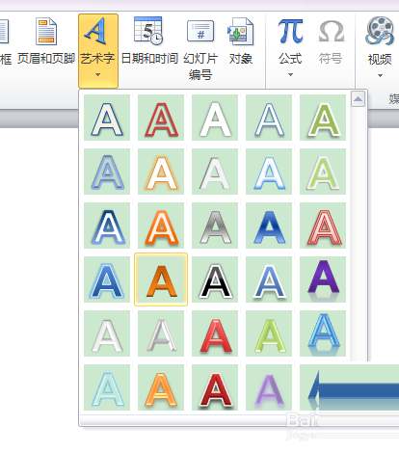The height and width of the screenshot is (452, 399).
Task: Choose dark red WordArt in last row
Action: pyautogui.click(x=215, y=387)
